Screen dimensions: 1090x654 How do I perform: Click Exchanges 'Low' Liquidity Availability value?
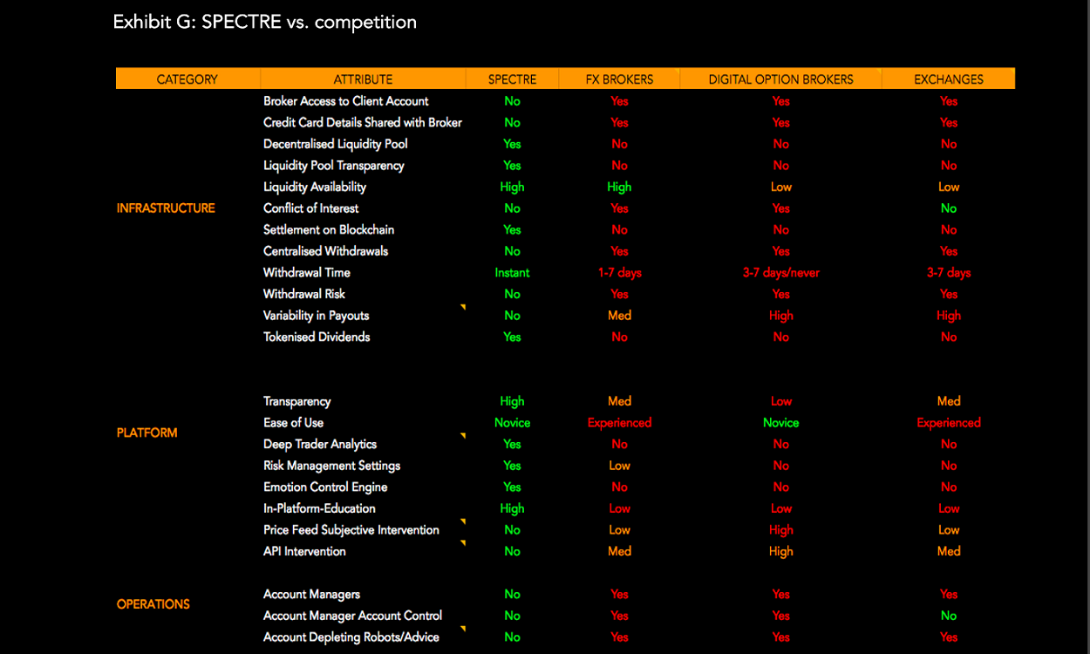pyautogui.click(x=949, y=187)
